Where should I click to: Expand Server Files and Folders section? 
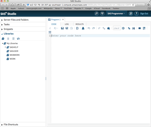click(x=23, y=20)
